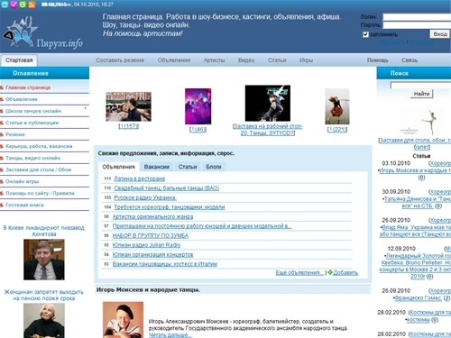Click the green plus icon beside Добавить
Image resolution: width=451 pixels, height=338 pixels.
(330, 272)
